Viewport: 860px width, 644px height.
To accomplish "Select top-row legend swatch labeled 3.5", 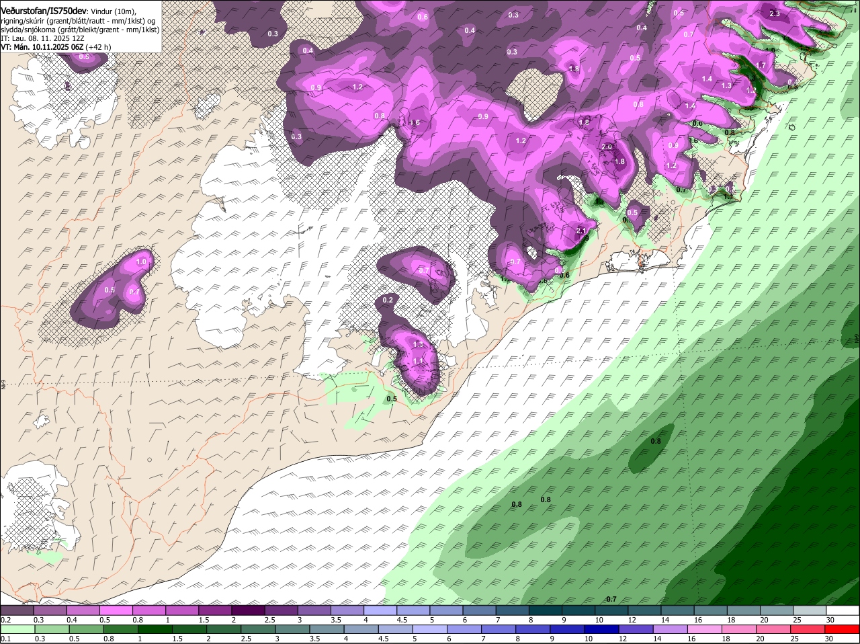I will [x=347, y=610].
